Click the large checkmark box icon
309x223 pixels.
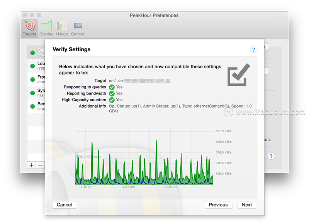tap(239, 74)
